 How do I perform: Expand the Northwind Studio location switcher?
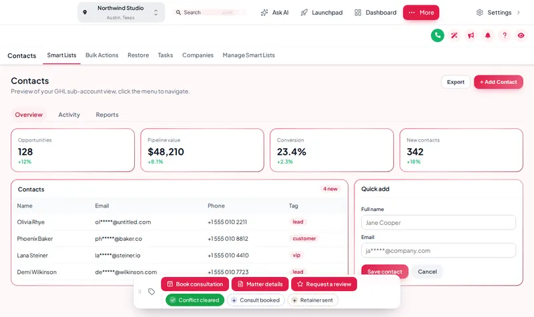[121, 12]
